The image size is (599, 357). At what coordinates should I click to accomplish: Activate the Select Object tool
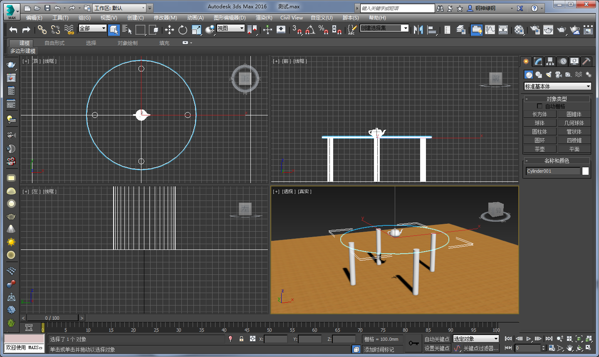point(114,29)
